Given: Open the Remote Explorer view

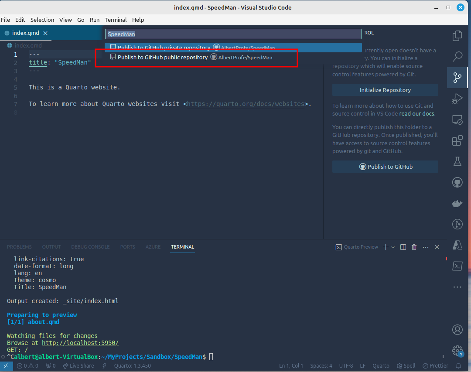Looking at the screenshot, I should point(457,120).
